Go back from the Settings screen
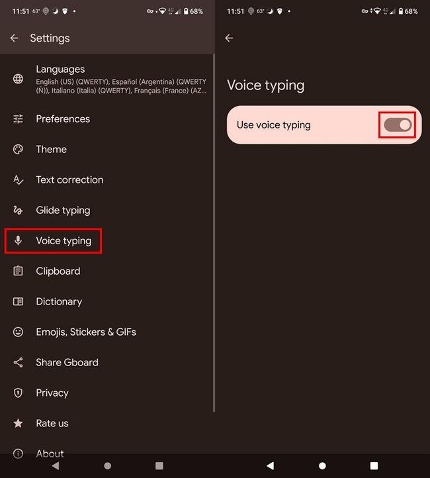 (14, 38)
